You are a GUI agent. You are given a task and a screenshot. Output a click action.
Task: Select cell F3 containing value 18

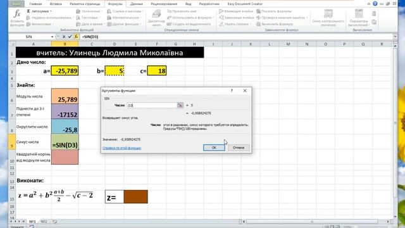[157, 71]
